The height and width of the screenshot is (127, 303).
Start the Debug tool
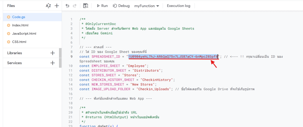click(x=121, y=6)
